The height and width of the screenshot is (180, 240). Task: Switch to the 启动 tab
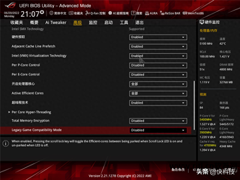109,22
